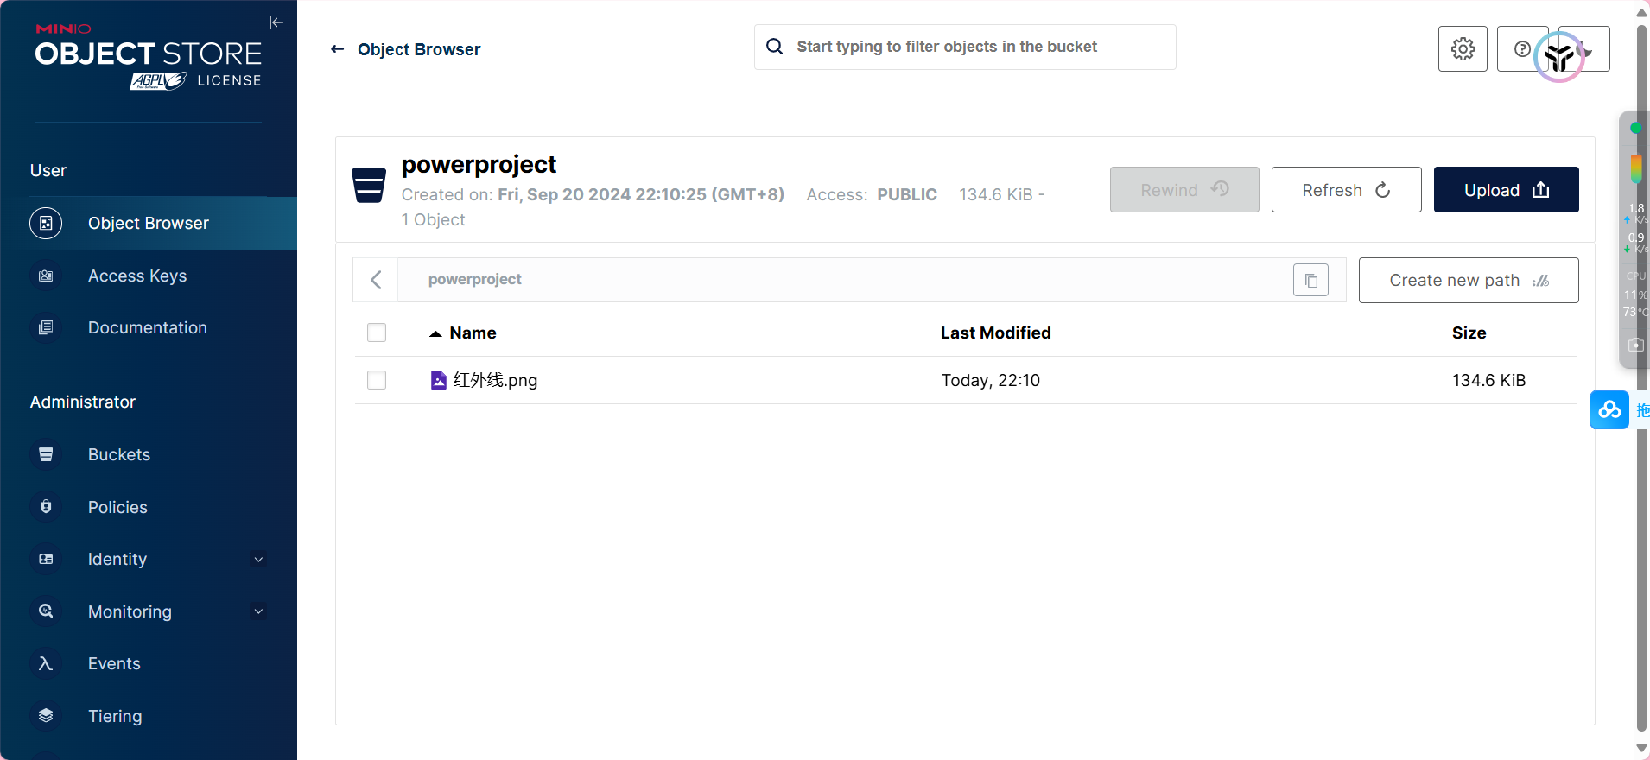The width and height of the screenshot is (1650, 760).
Task: Click Create new path button
Action: [1469, 280]
